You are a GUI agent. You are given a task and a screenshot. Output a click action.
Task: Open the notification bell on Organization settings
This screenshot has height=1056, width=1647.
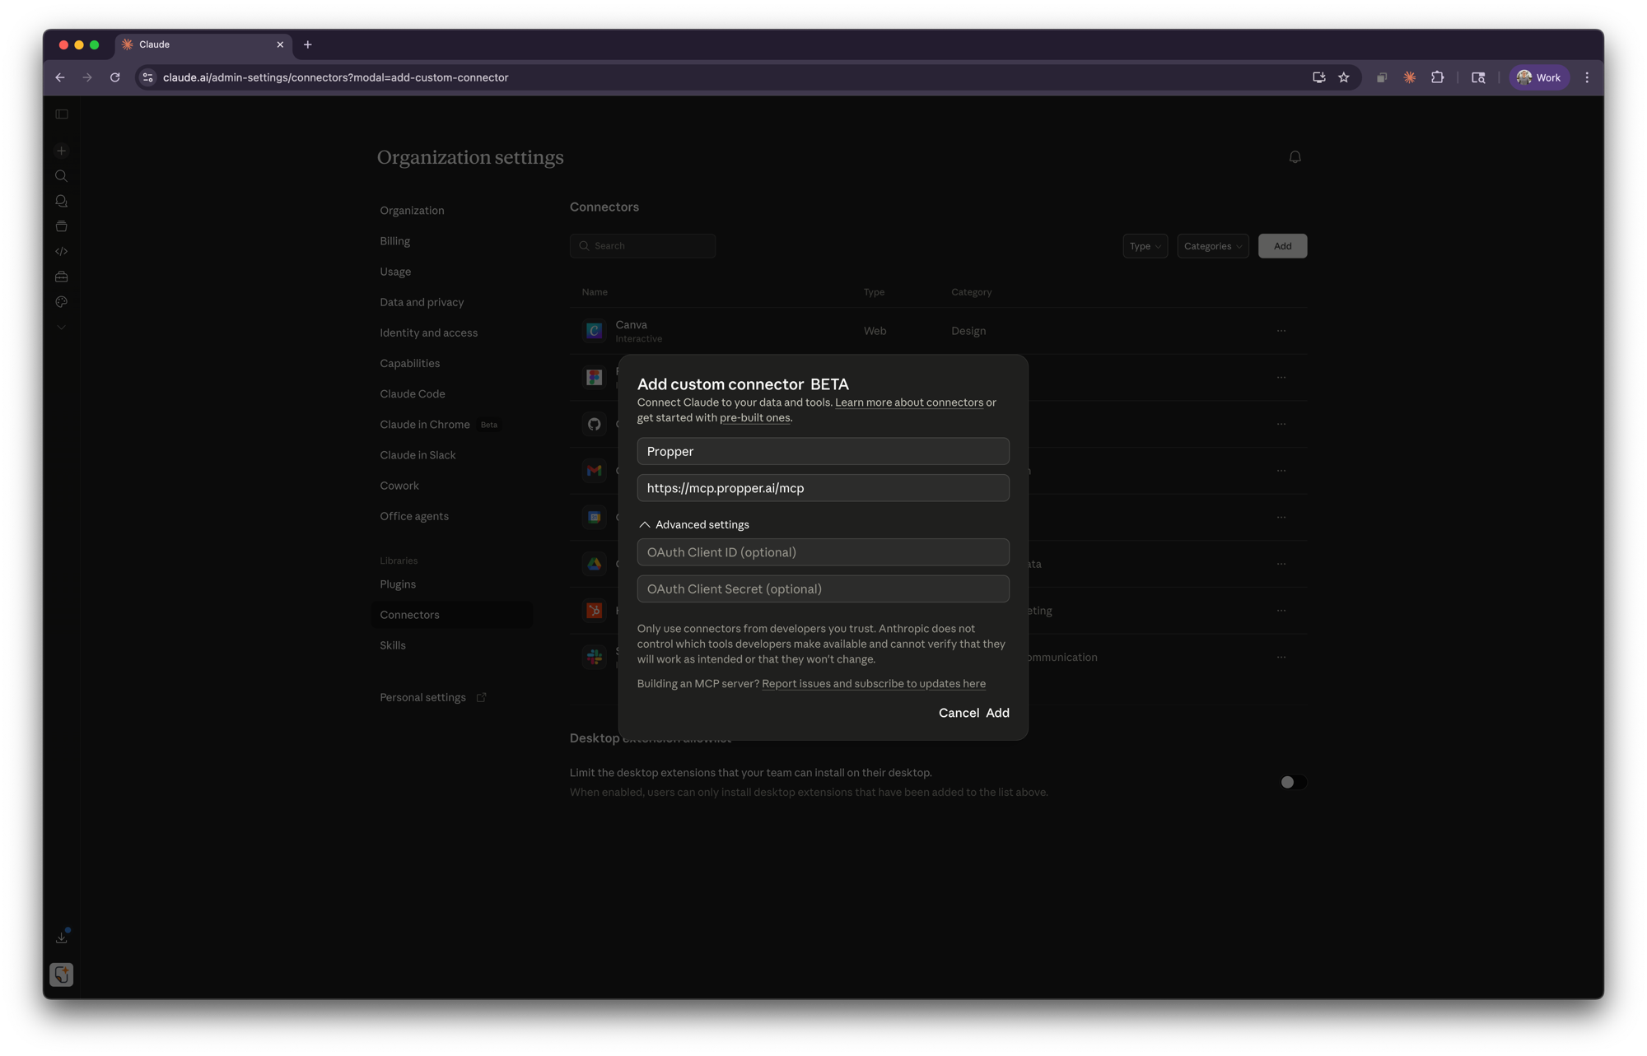pos(1295,156)
